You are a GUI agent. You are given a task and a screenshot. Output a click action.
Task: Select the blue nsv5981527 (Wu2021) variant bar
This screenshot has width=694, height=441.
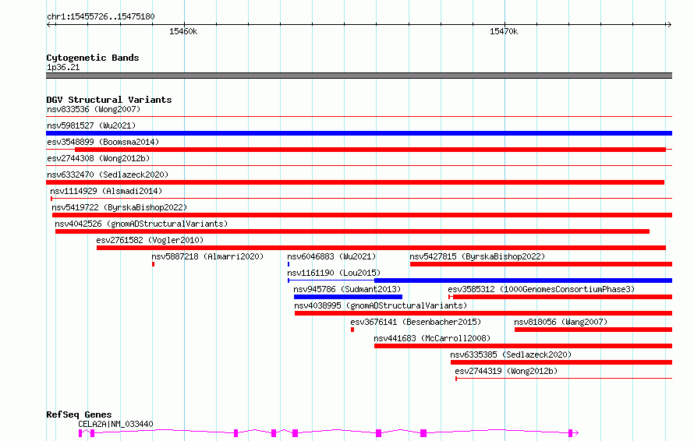[x=359, y=133]
